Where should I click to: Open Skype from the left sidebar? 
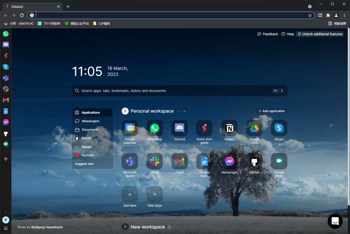coord(6,67)
